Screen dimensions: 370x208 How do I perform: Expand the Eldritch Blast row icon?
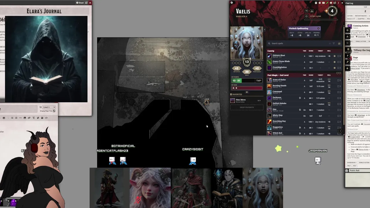click(x=338, y=56)
